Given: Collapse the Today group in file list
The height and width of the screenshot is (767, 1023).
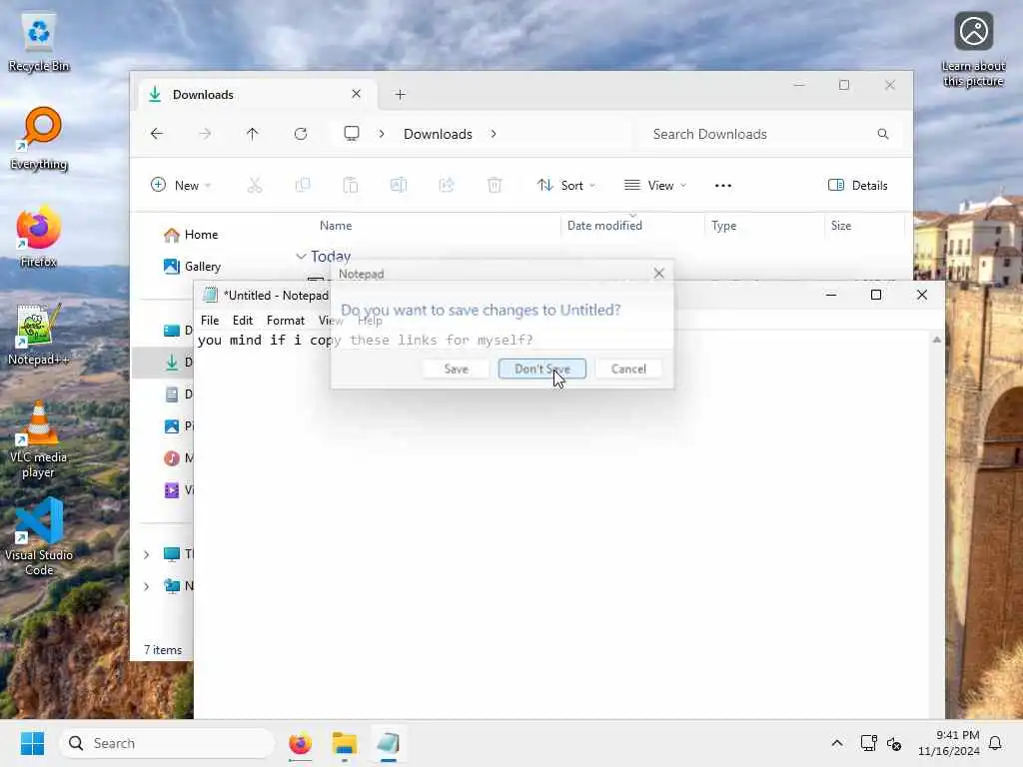Looking at the screenshot, I should (x=301, y=257).
